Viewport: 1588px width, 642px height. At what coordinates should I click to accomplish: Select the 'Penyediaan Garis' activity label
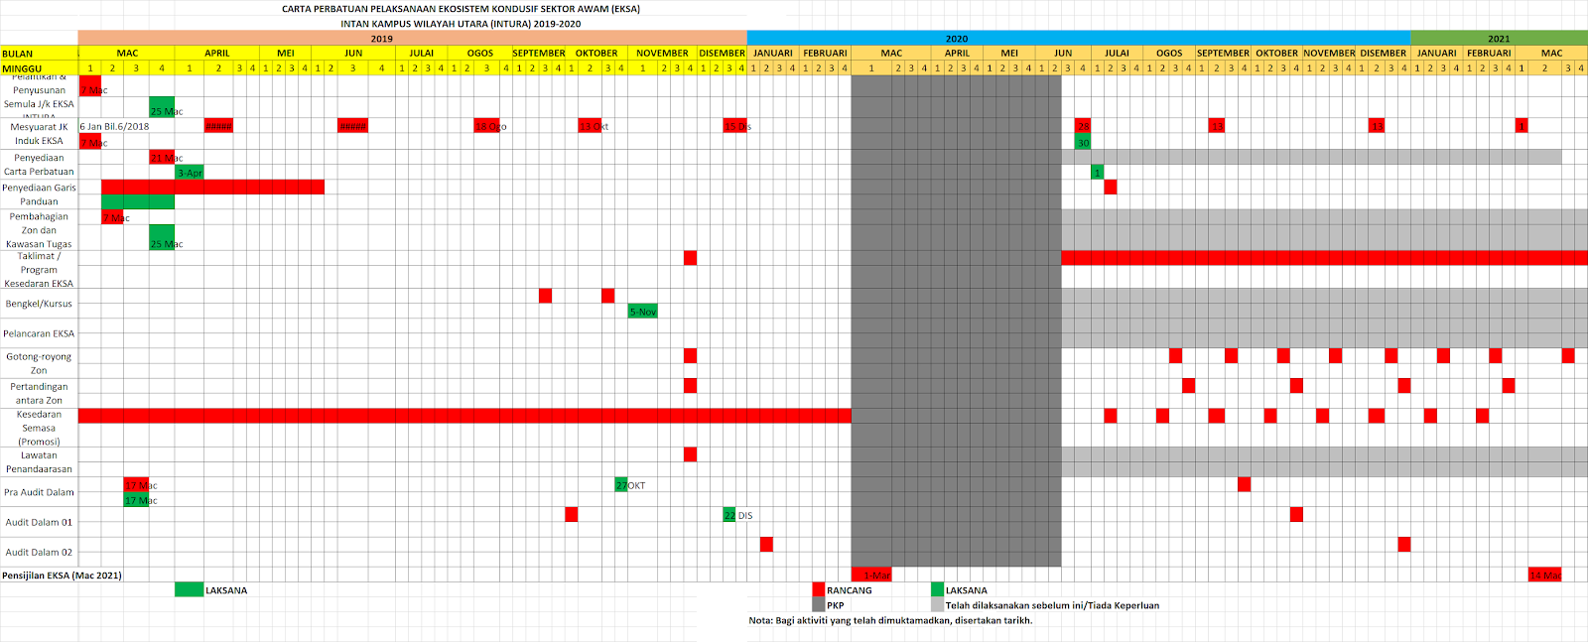[x=39, y=188]
